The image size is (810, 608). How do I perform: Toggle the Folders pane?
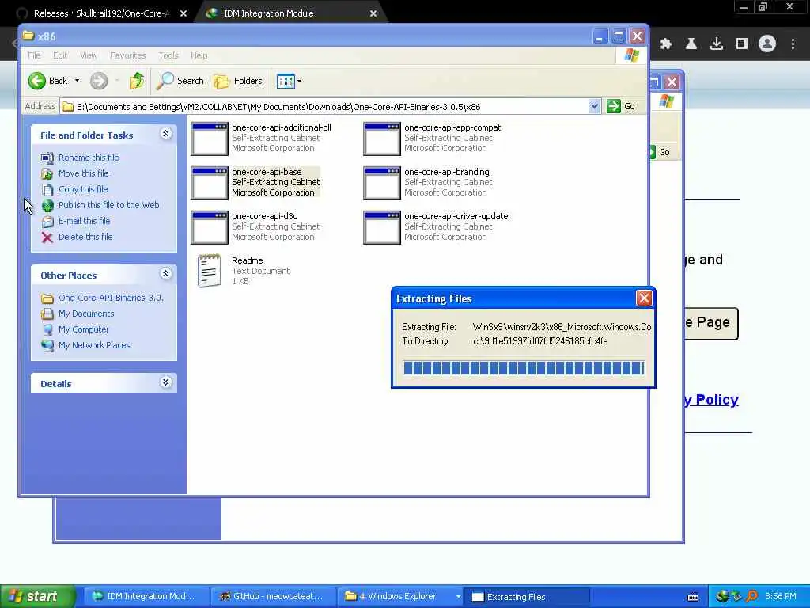tap(238, 81)
